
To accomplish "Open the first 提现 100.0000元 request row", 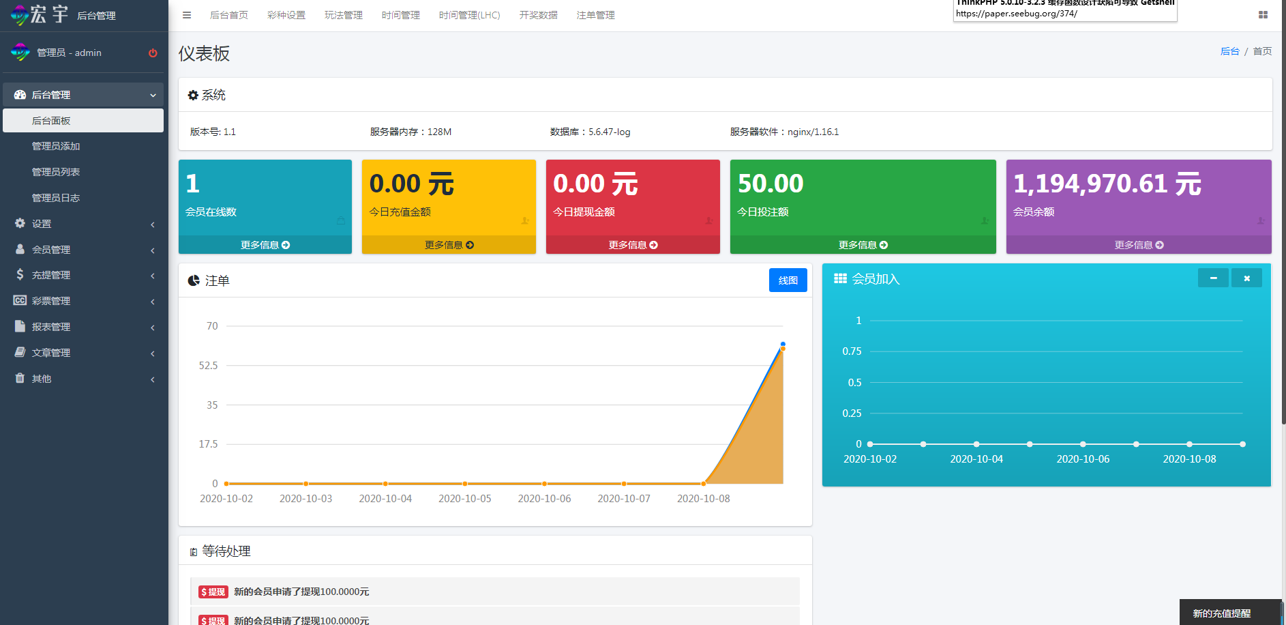I will click(x=495, y=592).
